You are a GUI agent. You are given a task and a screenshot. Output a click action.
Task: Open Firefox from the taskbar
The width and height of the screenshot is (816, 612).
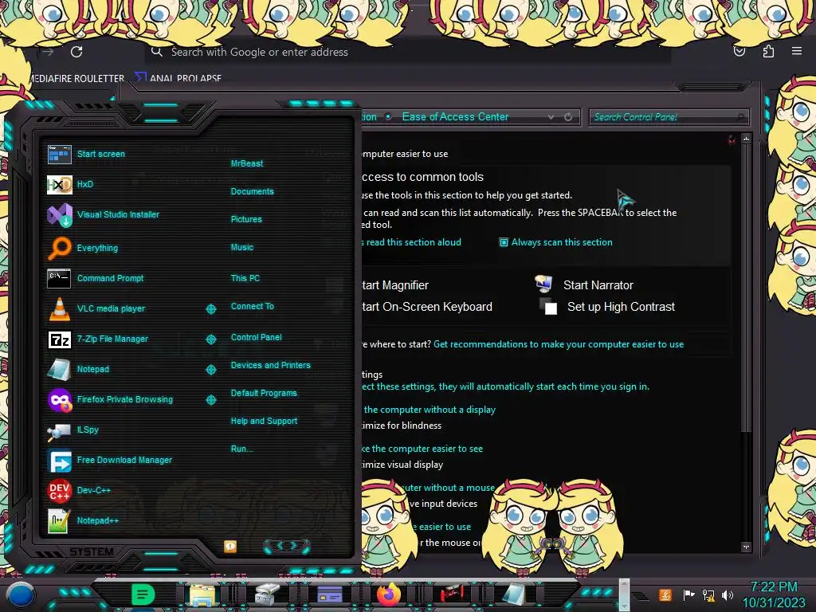[389, 594]
